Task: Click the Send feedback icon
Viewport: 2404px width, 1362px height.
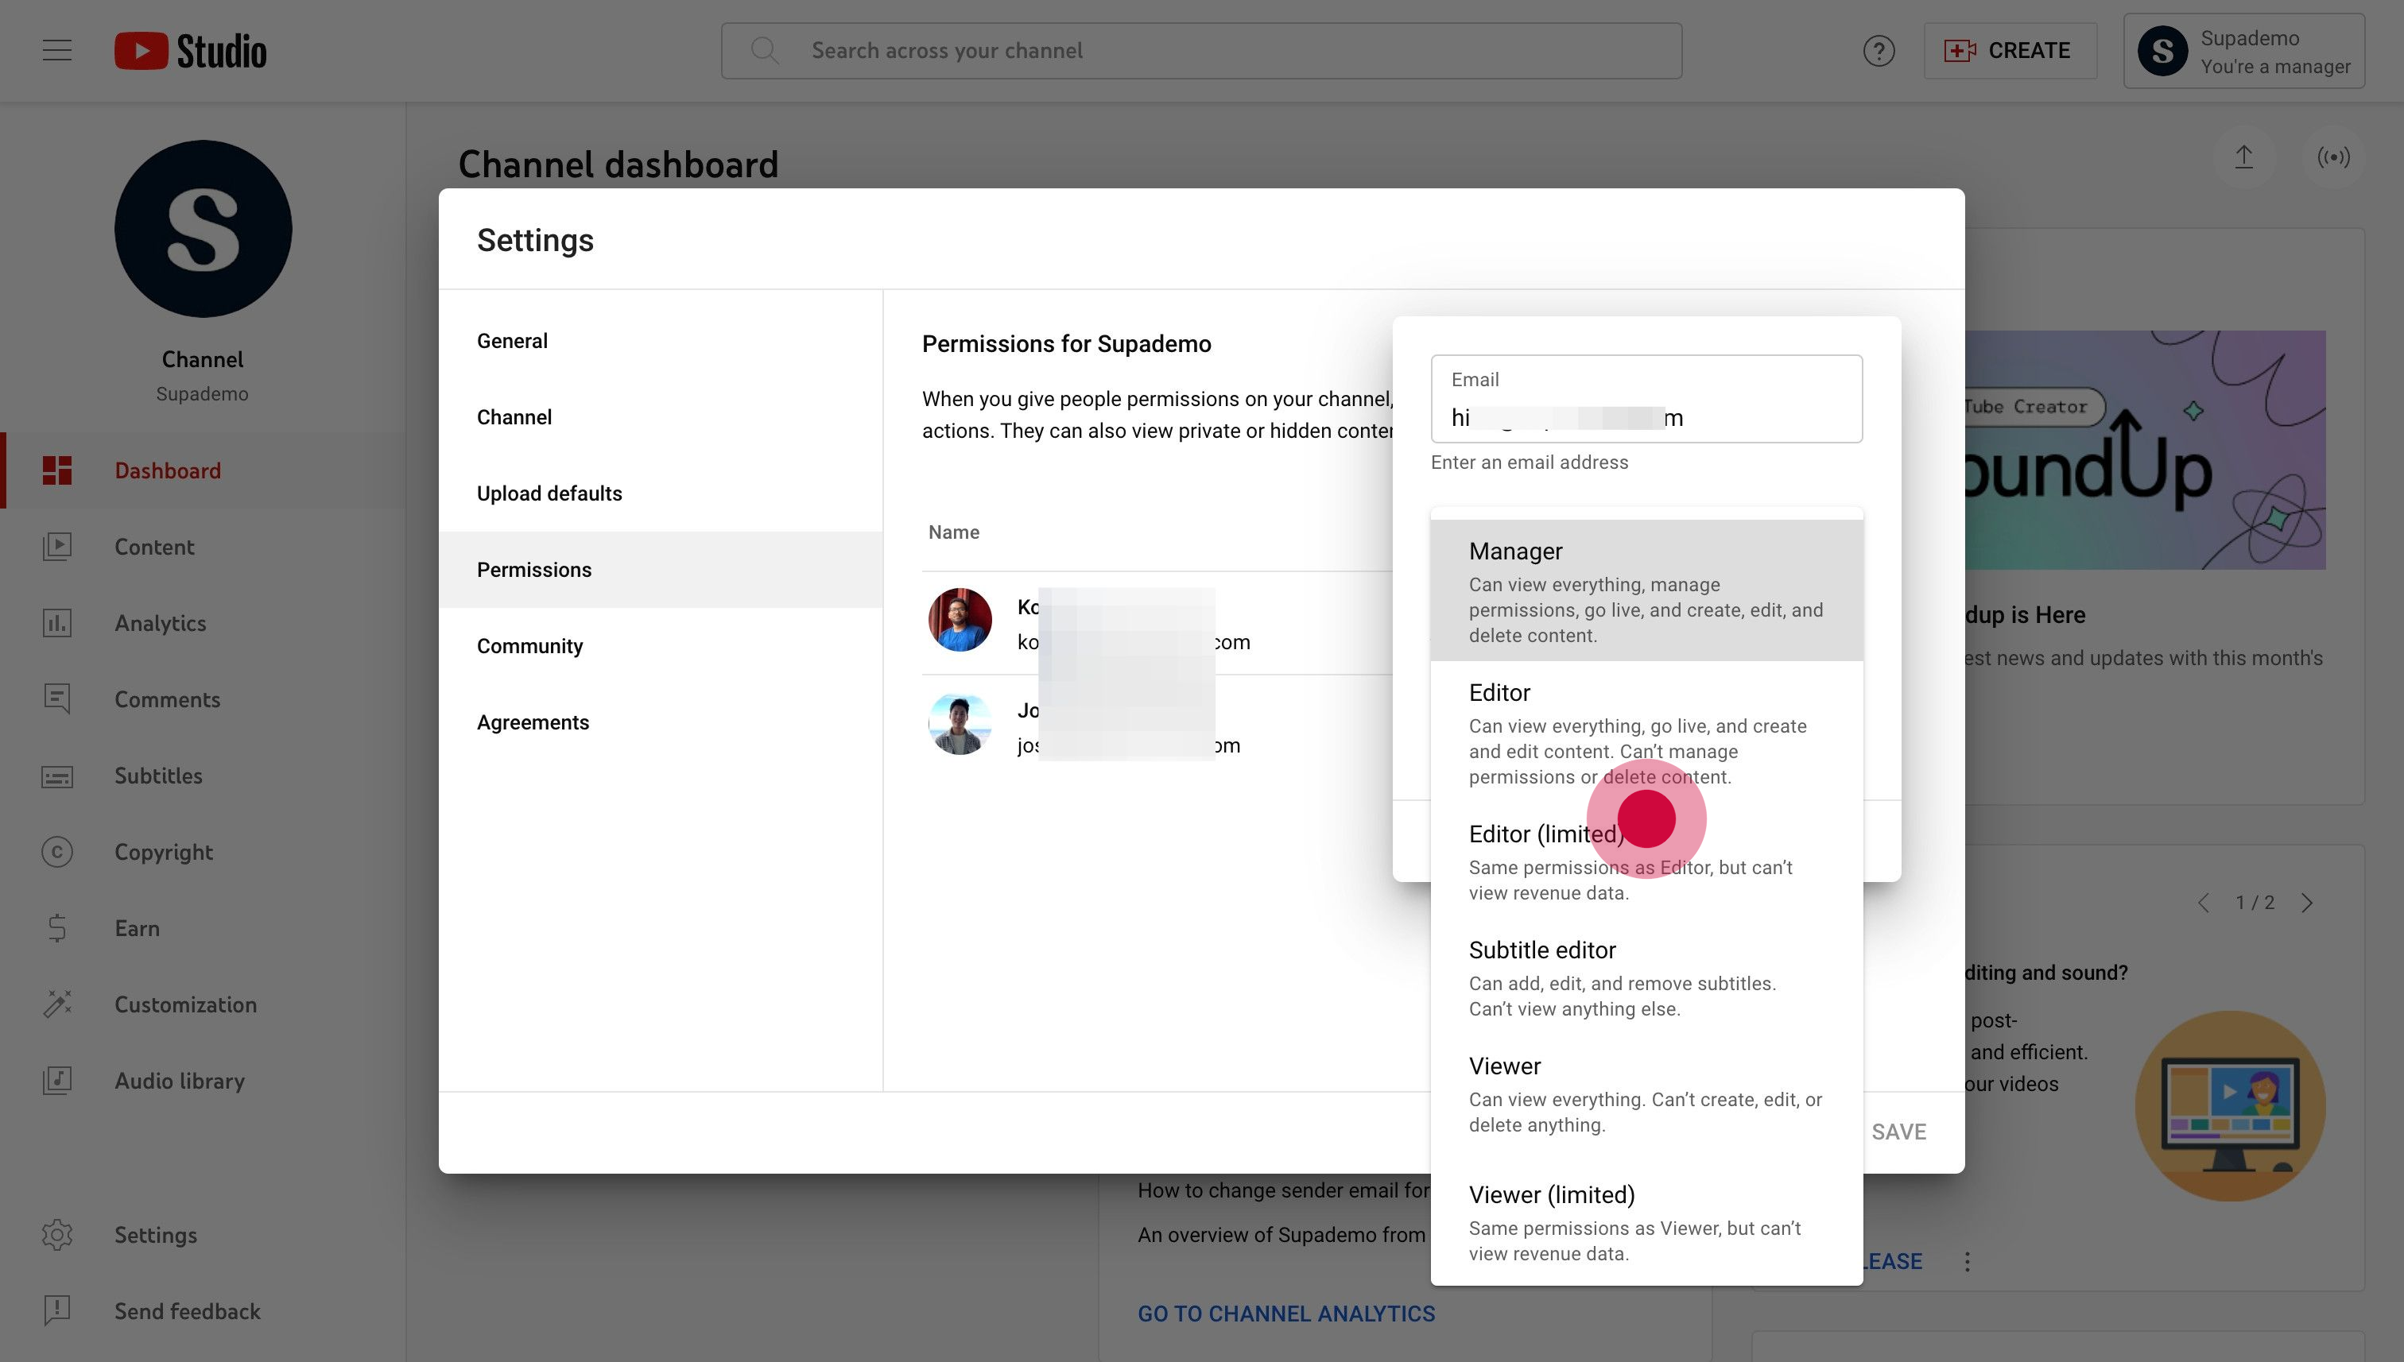Action: pos(57,1311)
